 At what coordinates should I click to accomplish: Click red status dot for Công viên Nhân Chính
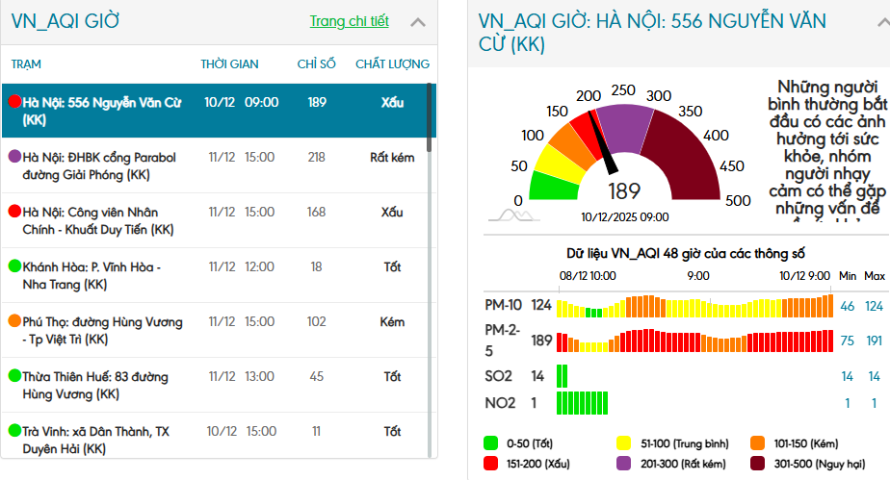coord(14,212)
